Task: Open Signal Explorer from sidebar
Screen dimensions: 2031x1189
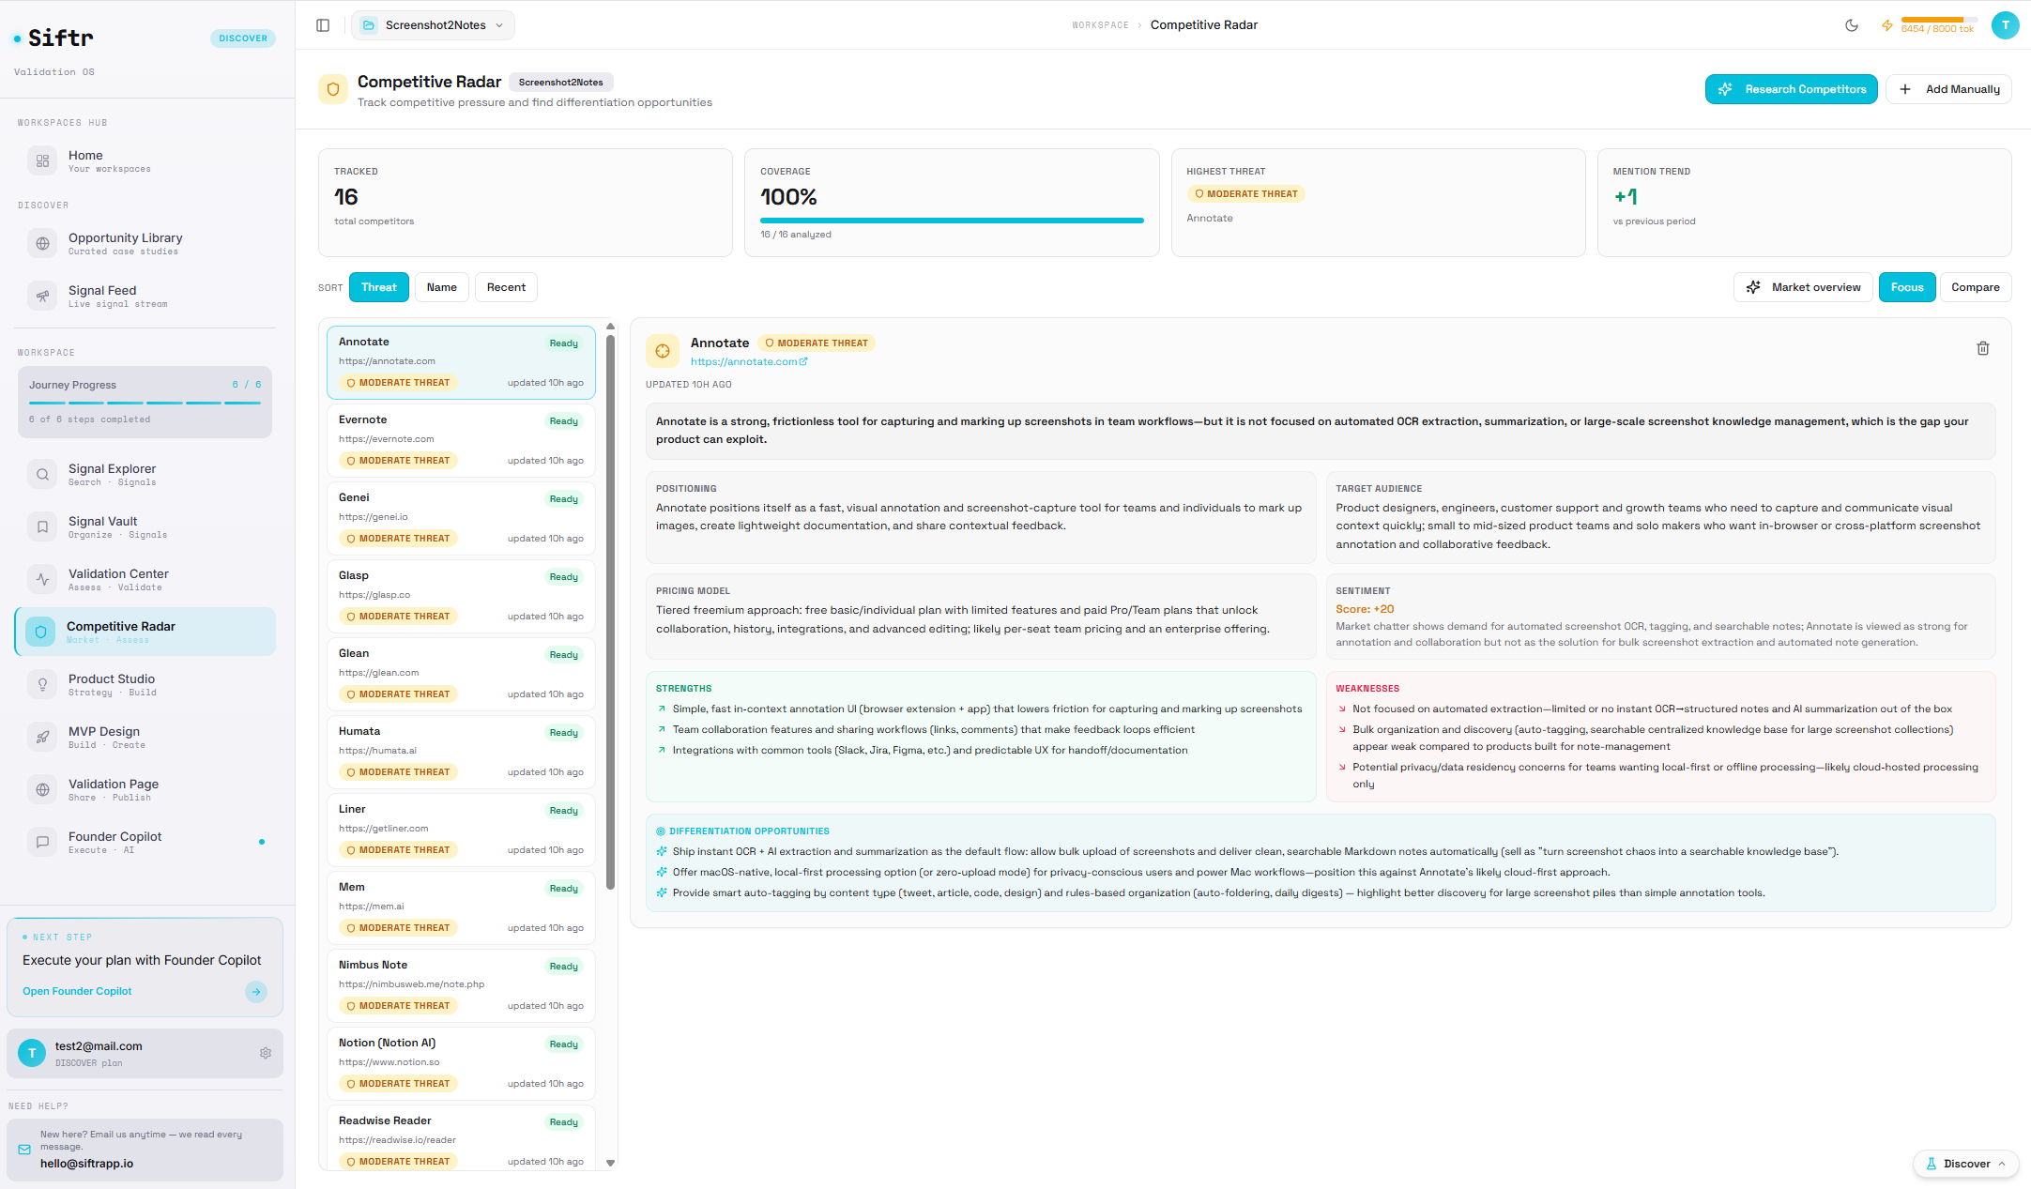Action: 112,474
